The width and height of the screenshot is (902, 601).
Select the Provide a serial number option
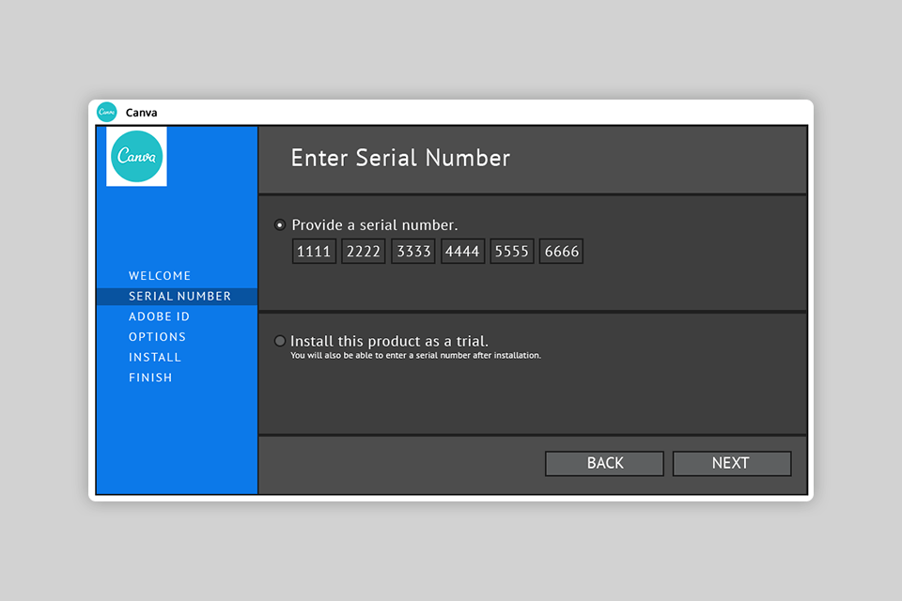[x=280, y=224]
